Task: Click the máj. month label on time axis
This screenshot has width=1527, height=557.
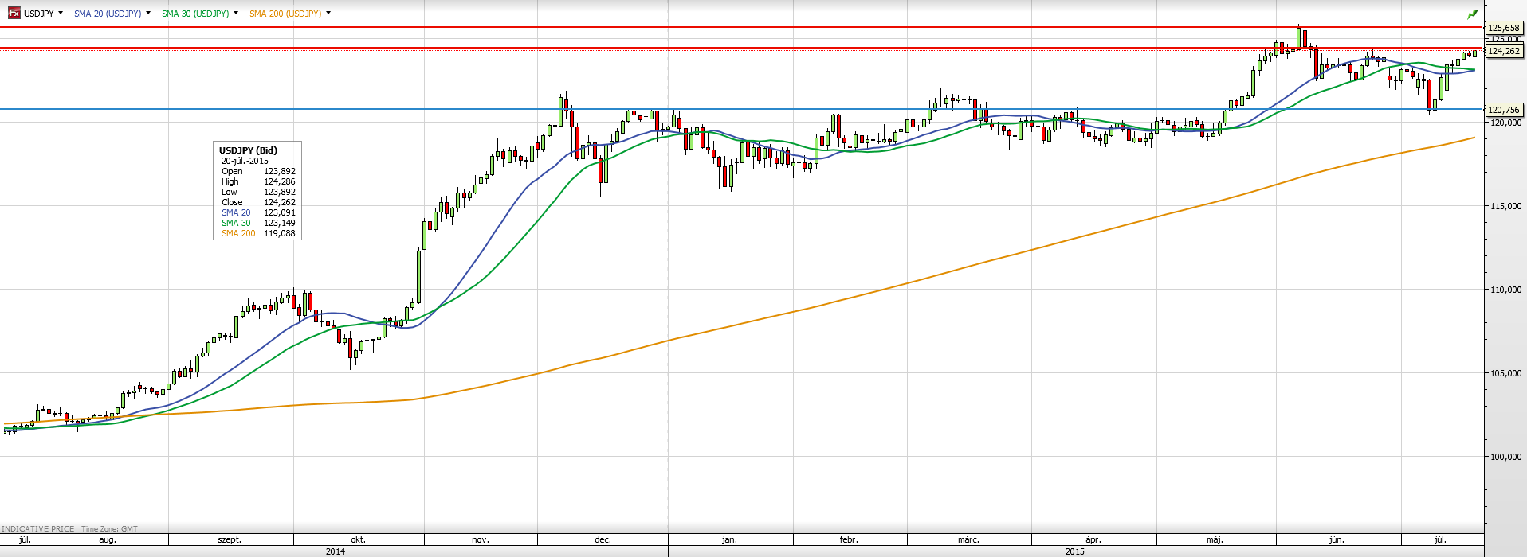Action: click(x=1215, y=539)
